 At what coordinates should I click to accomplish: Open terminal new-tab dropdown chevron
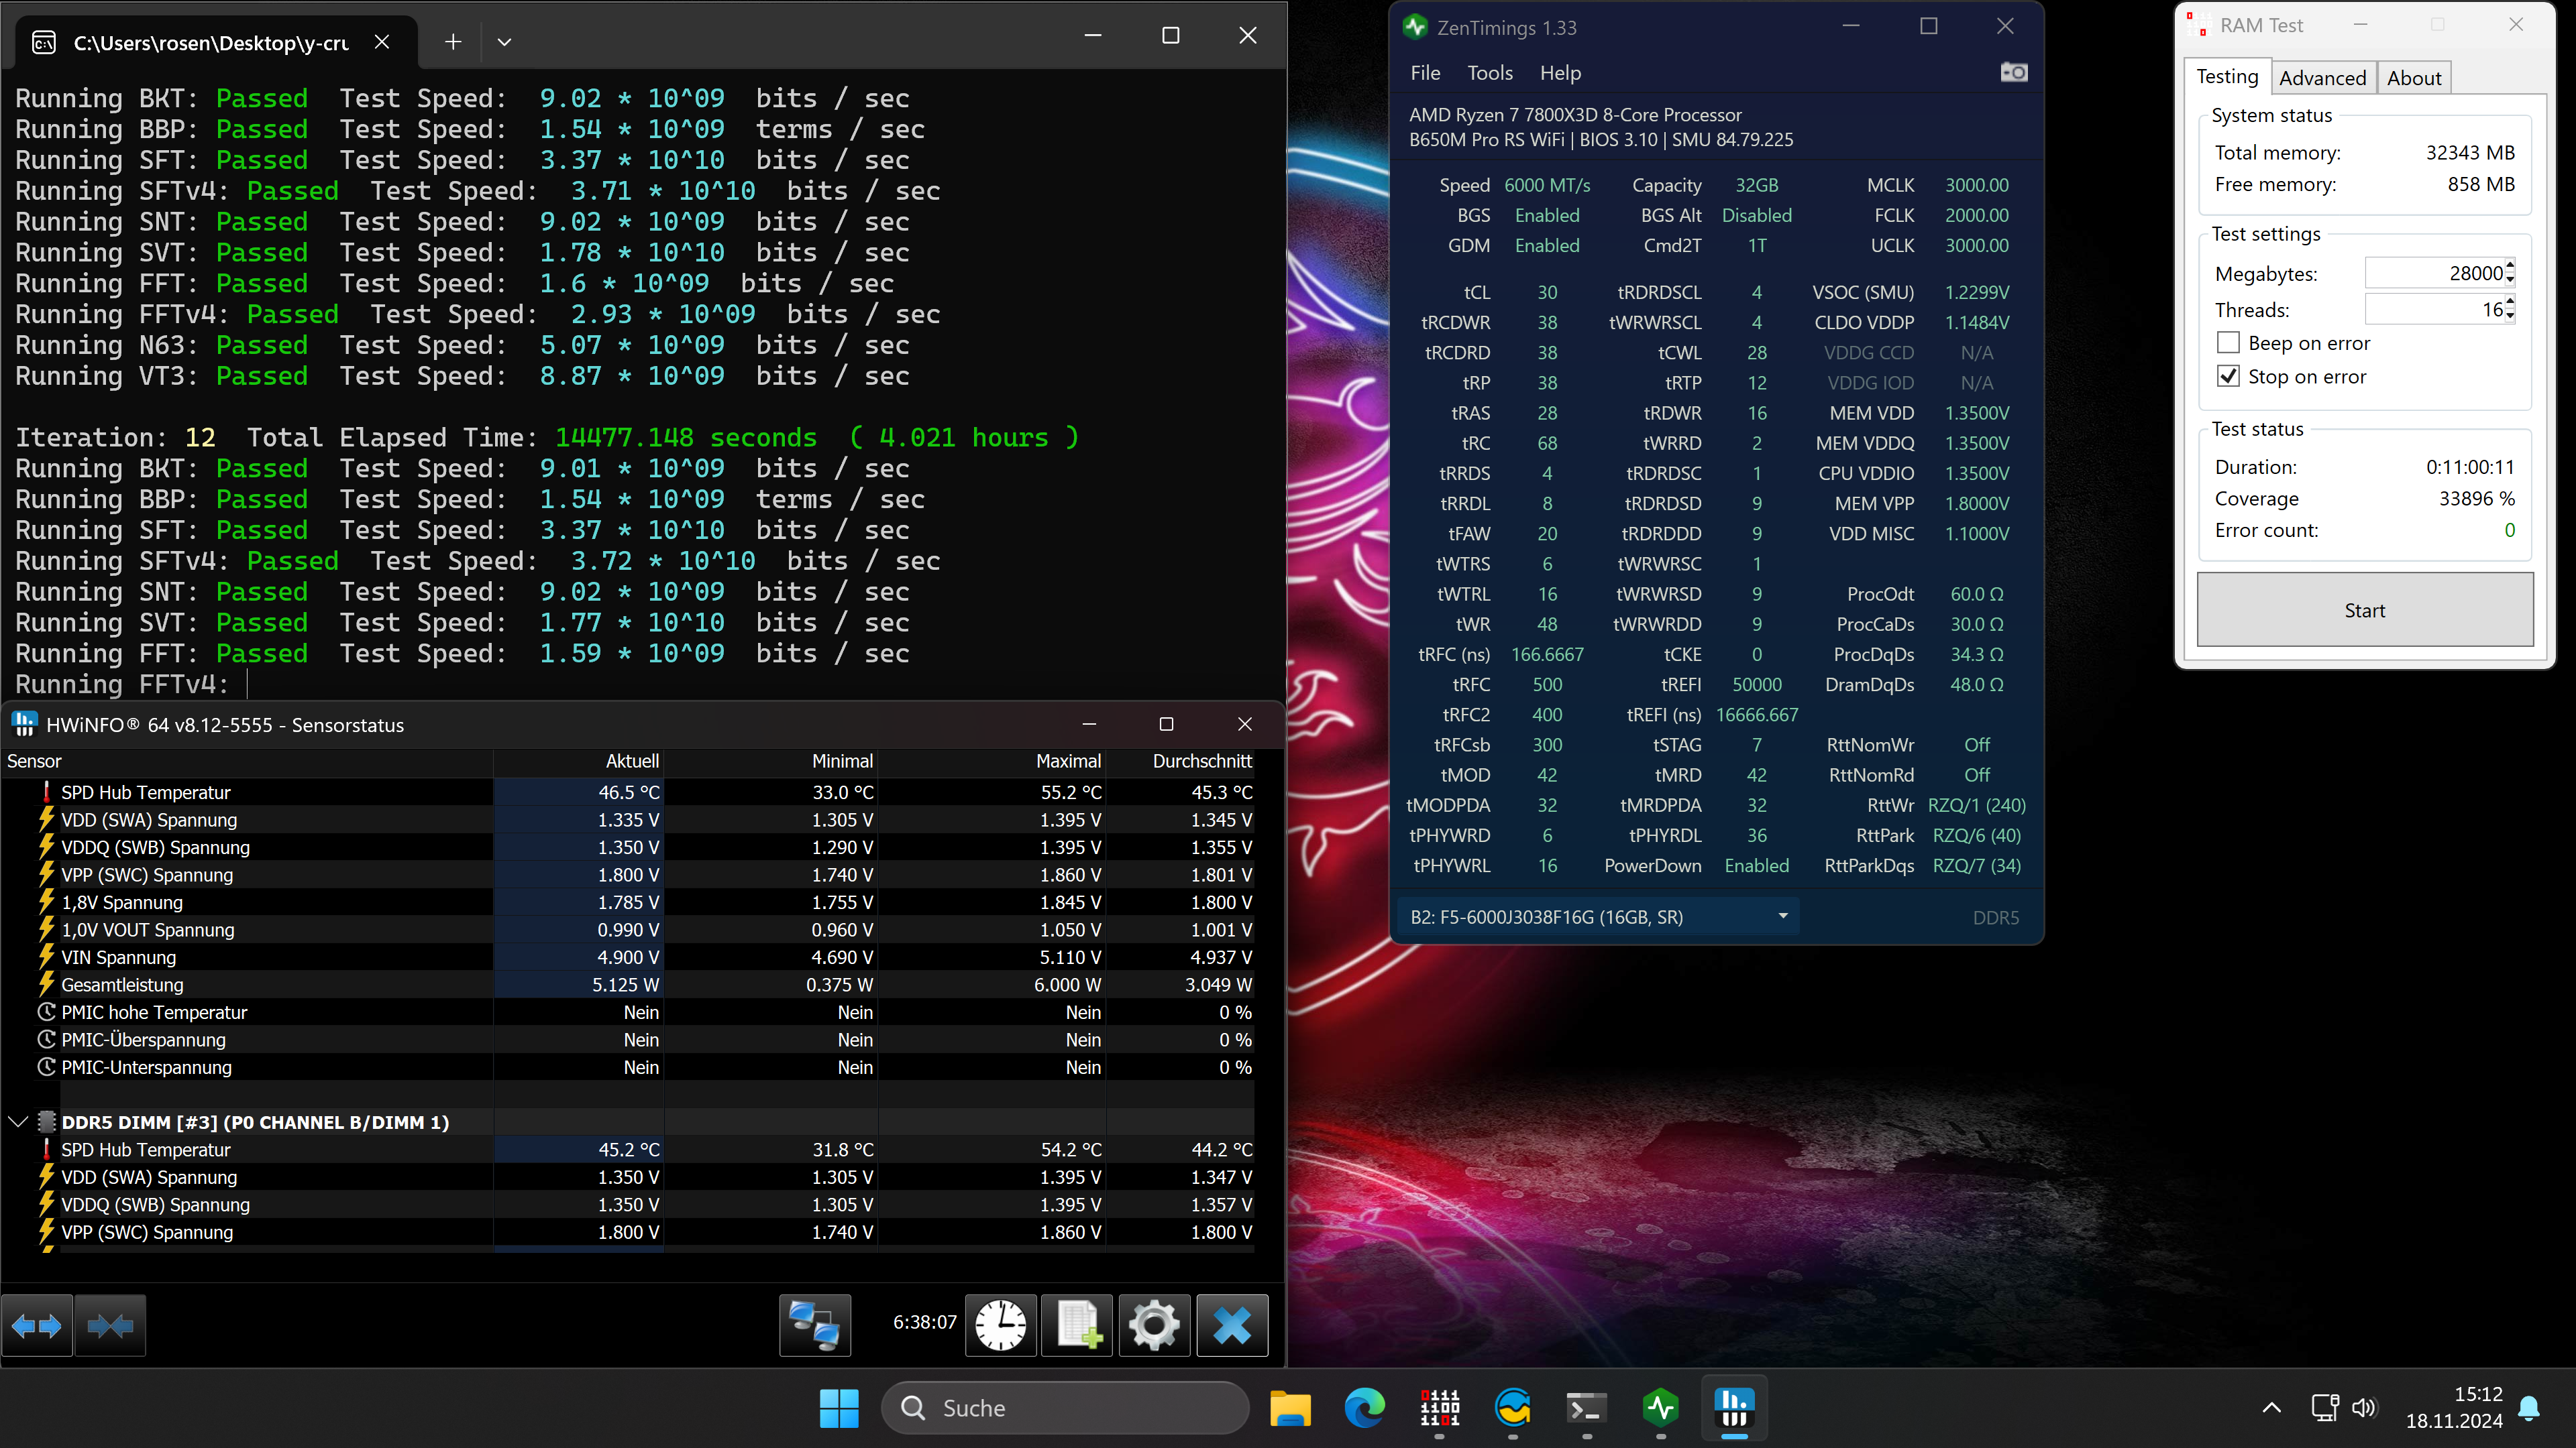pos(504,42)
